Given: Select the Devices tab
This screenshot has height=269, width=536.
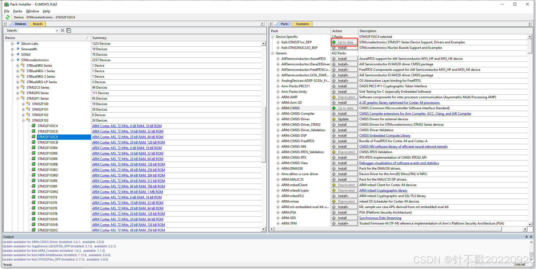Looking at the screenshot, I should point(20,24).
